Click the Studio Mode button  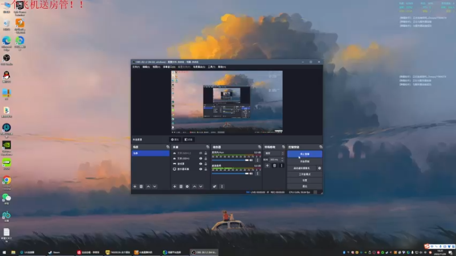pos(304,174)
